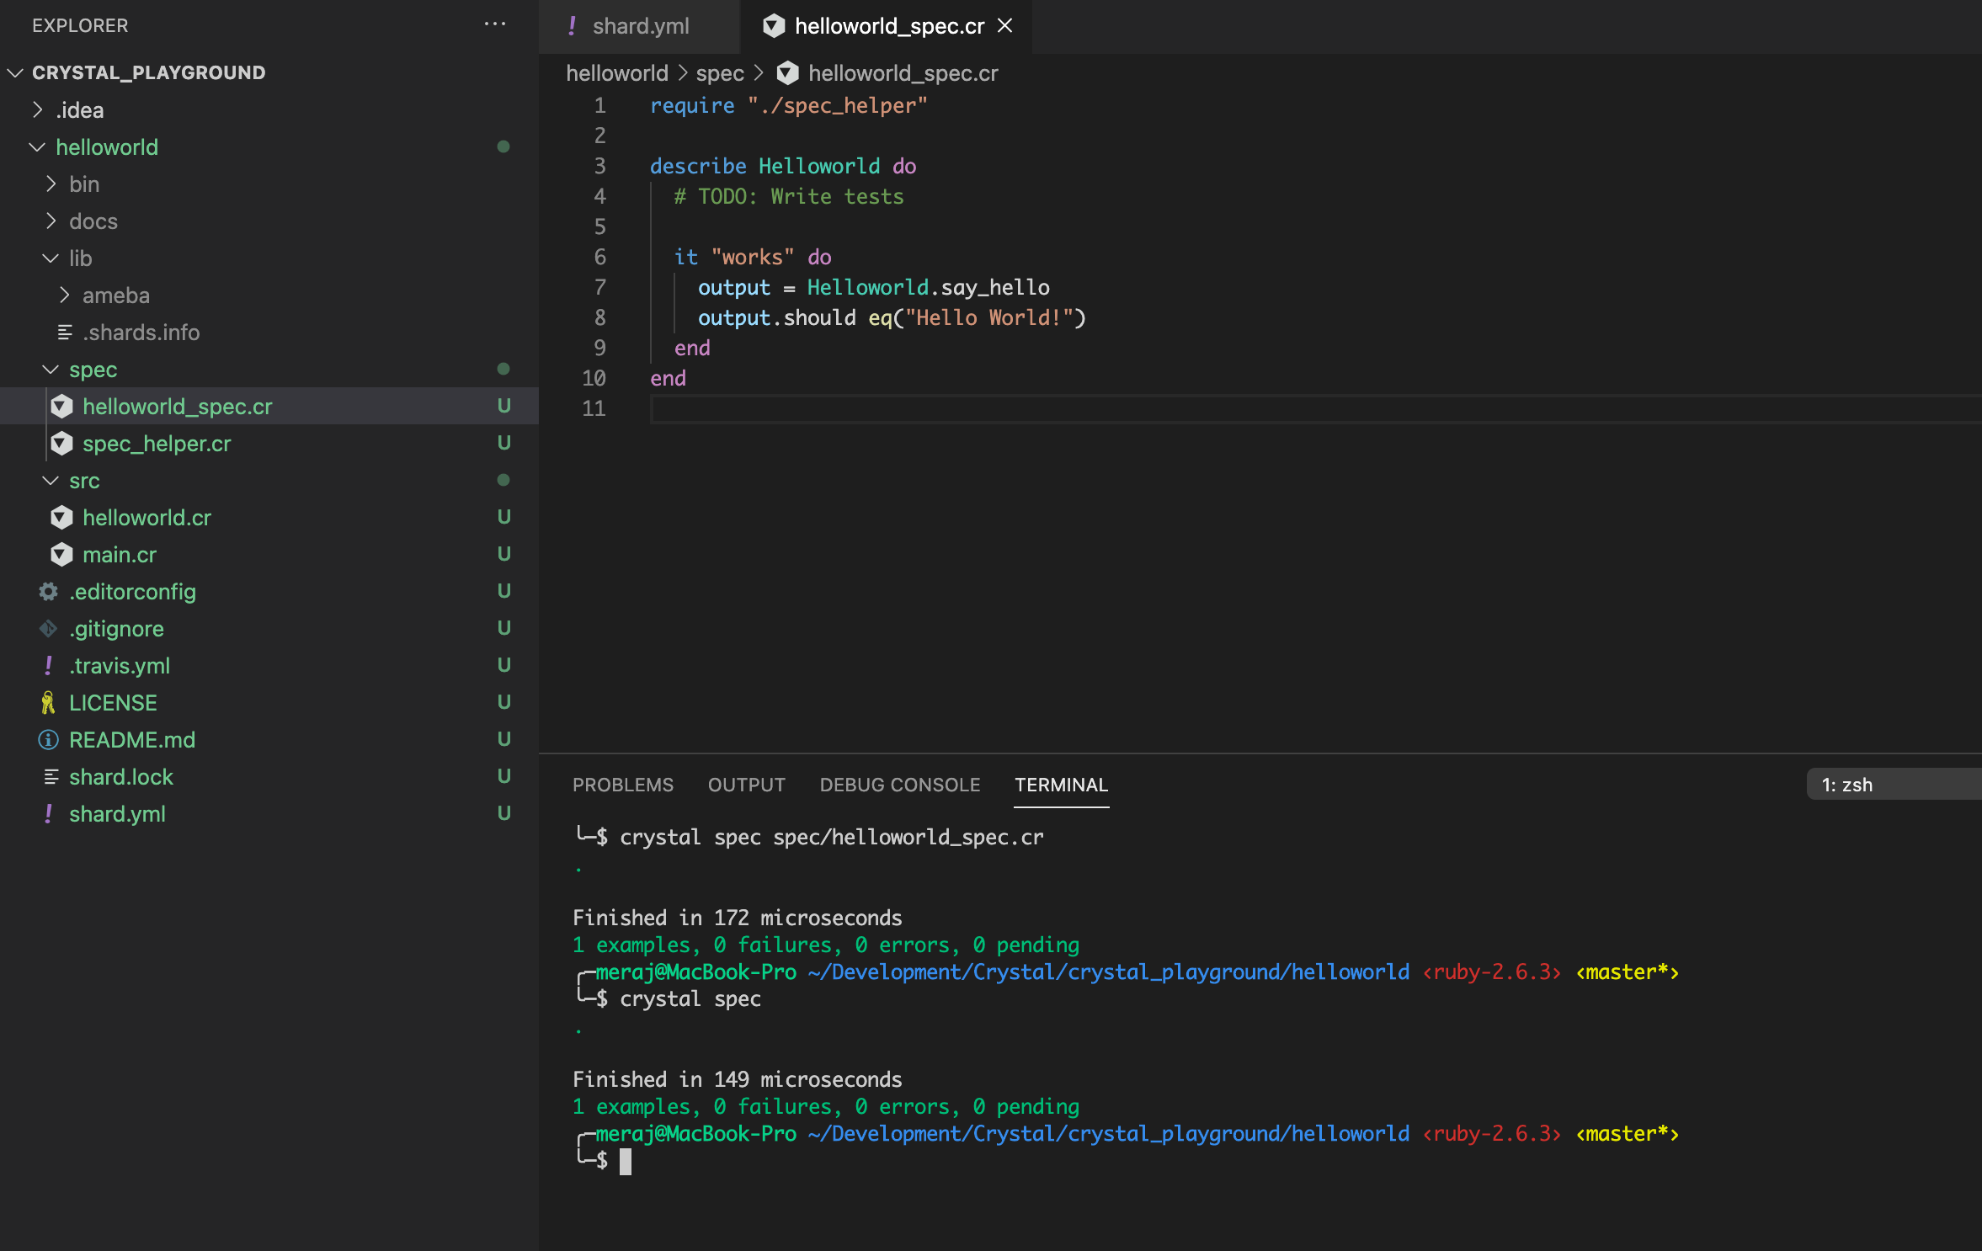Click the Crystal icon beside helloworld_spec.cr in explorer
Screen dimensions: 1982x1251
(61, 407)
